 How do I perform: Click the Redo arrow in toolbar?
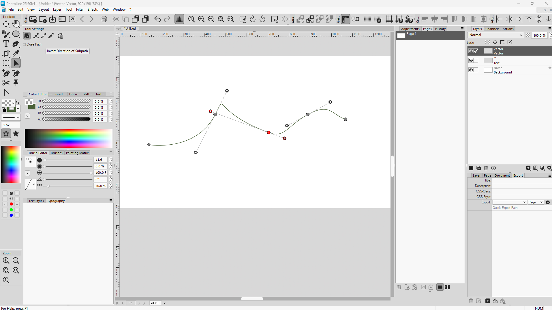tap(167, 19)
